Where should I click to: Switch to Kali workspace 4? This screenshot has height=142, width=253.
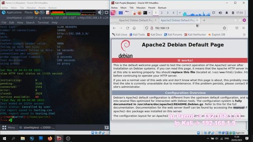point(173,13)
